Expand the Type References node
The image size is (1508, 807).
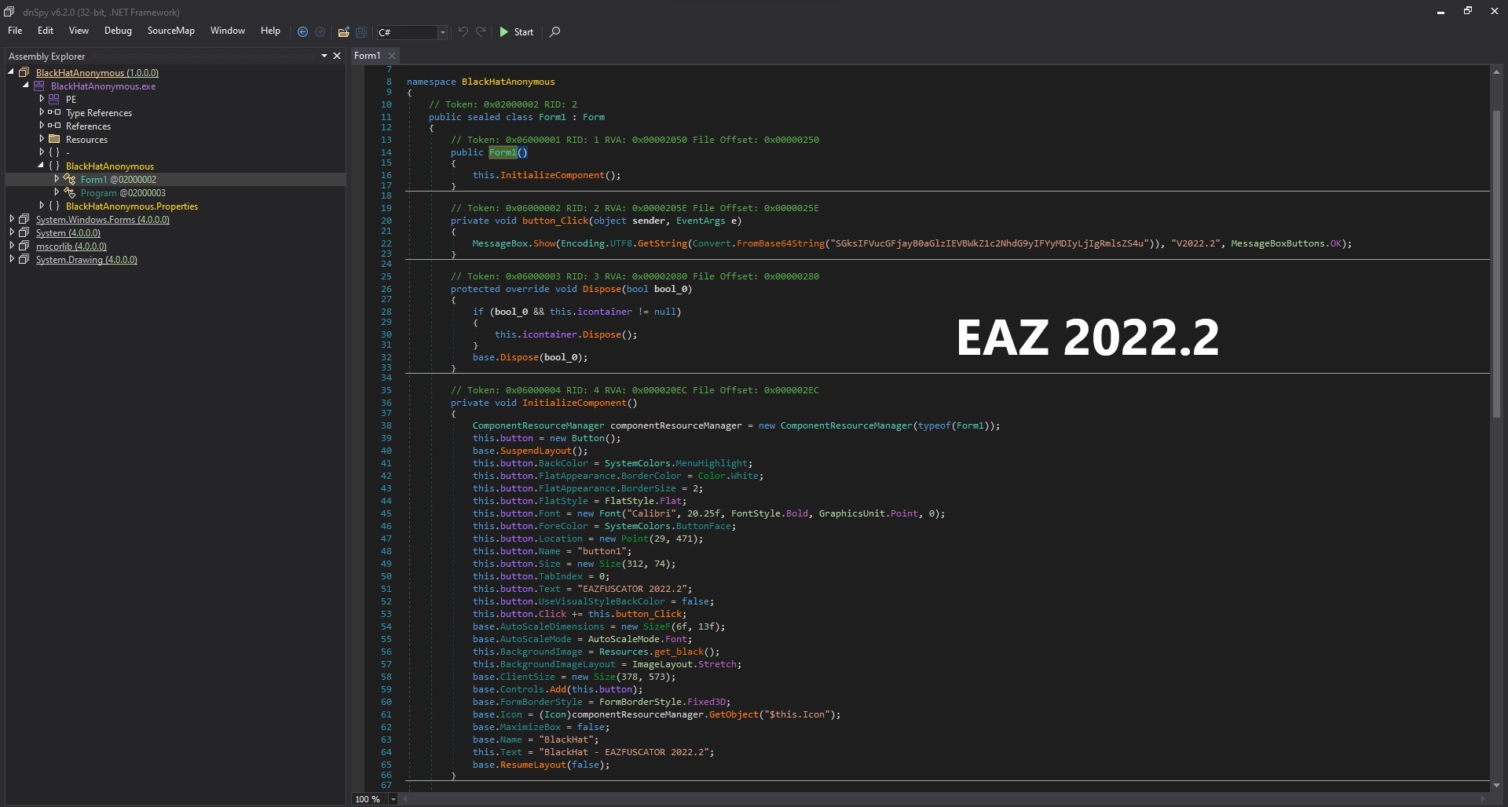coord(42,112)
